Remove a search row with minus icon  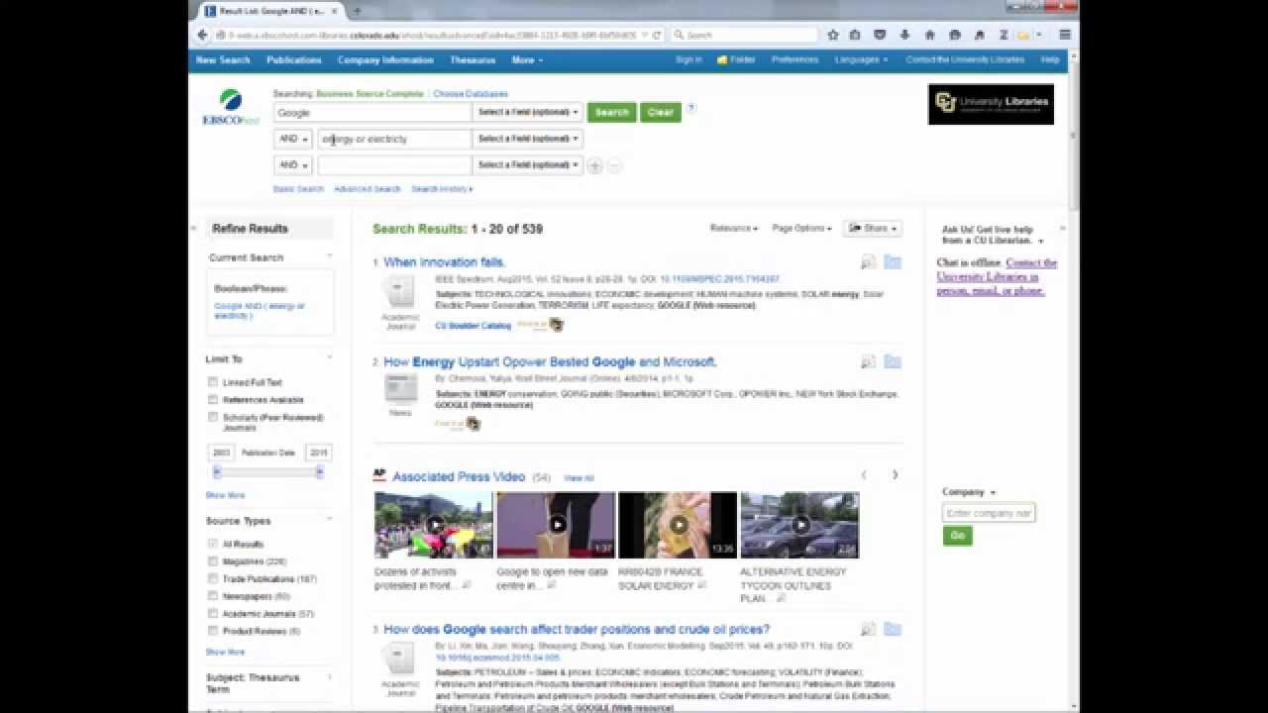pos(614,166)
